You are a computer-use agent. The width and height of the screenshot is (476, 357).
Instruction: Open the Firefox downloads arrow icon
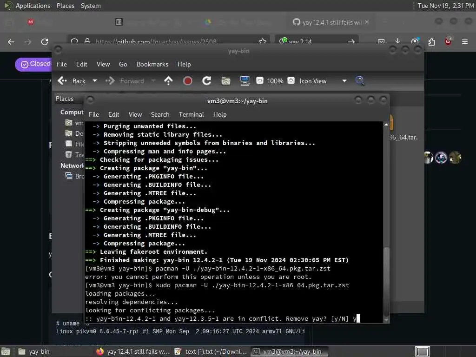398,41
